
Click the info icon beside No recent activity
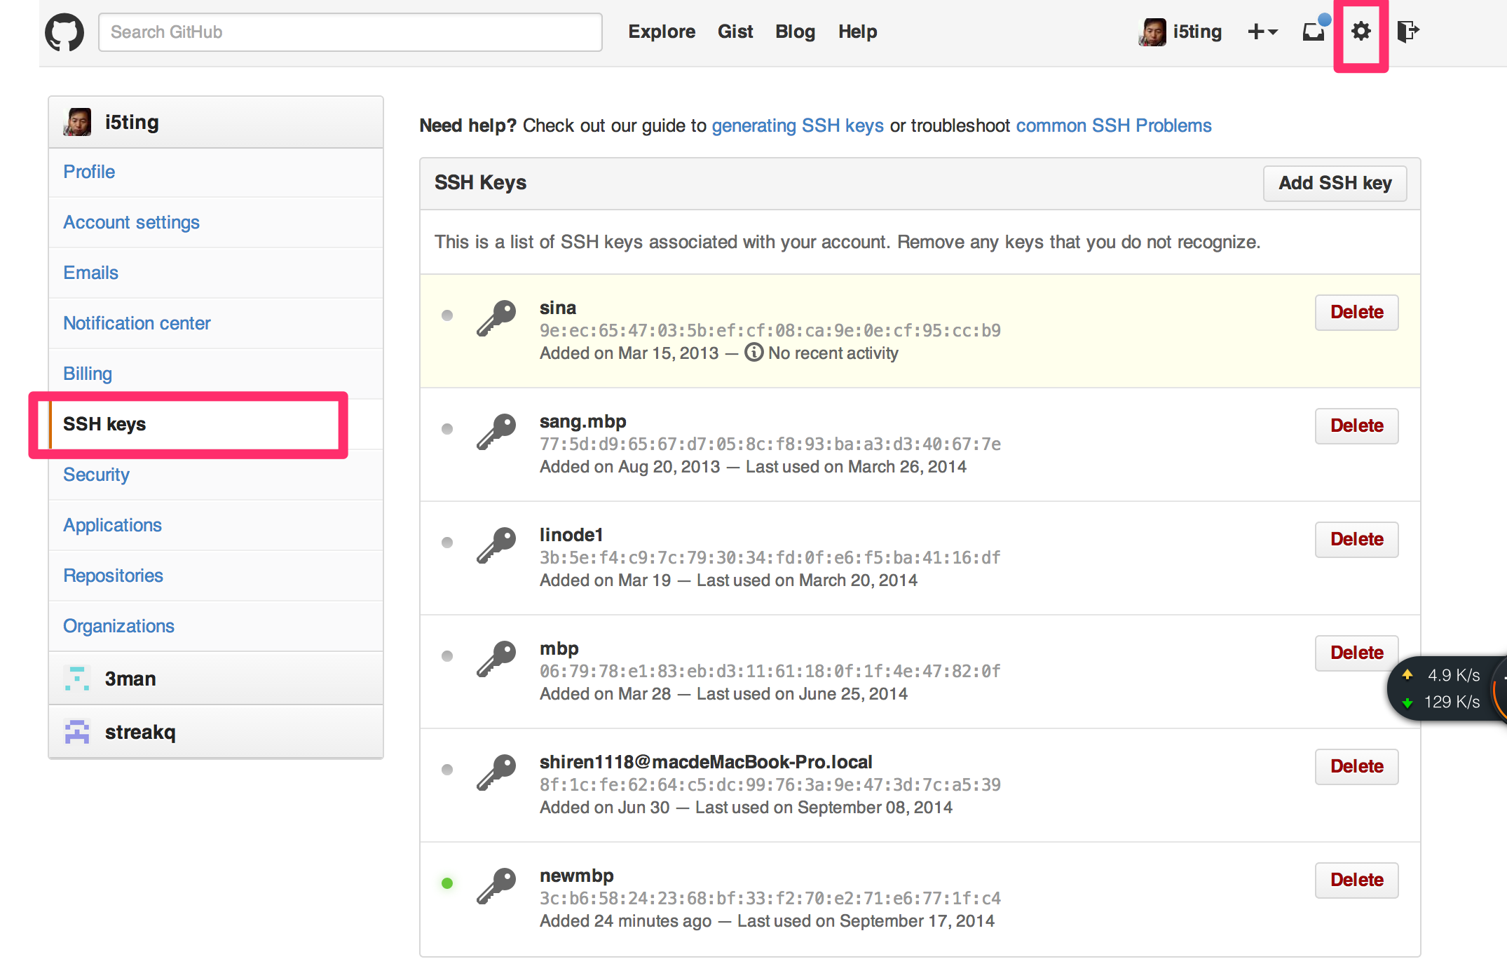click(x=753, y=353)
